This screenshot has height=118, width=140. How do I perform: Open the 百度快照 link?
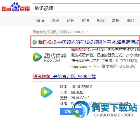point(109,67)
